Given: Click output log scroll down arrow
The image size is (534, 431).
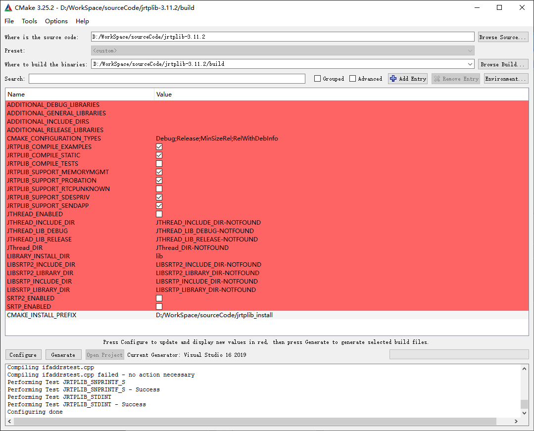Looking at the screenshot, I should click(x=524, y=413).
